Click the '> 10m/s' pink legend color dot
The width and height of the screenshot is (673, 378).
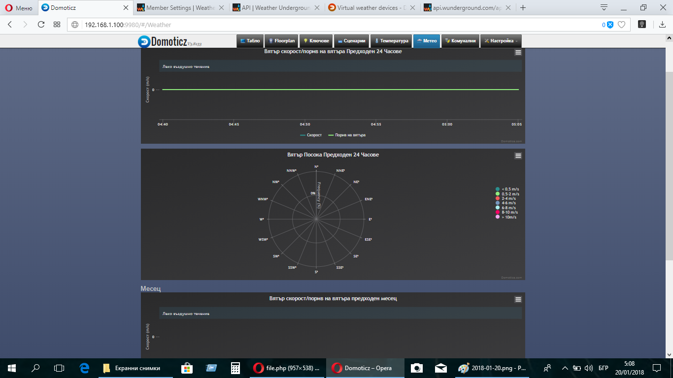498,217
